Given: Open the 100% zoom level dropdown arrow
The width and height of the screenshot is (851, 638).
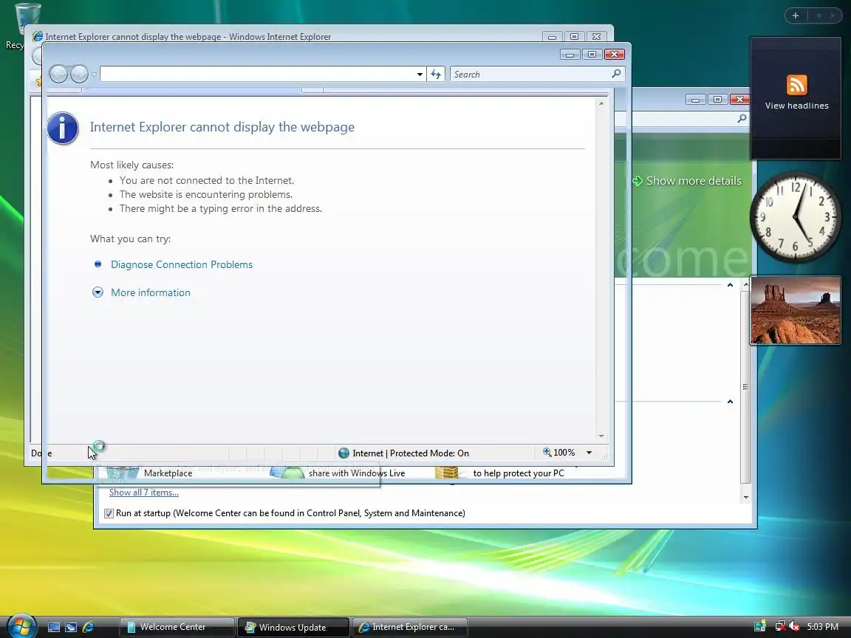Looking at the screenshot, I should tap(589, 453).
